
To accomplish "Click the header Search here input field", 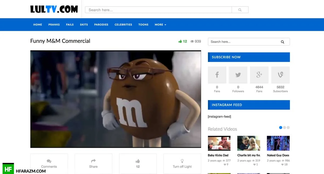I will click(x=158, y=10).
